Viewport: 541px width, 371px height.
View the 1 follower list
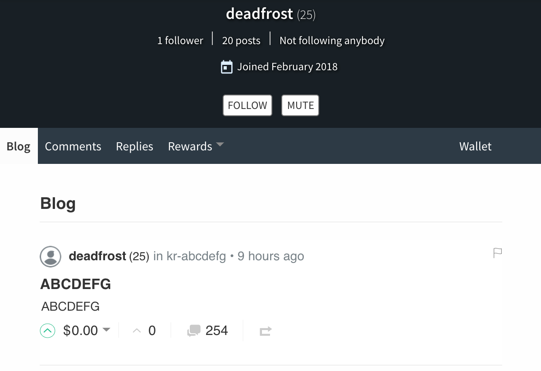[x=180, y=41]
